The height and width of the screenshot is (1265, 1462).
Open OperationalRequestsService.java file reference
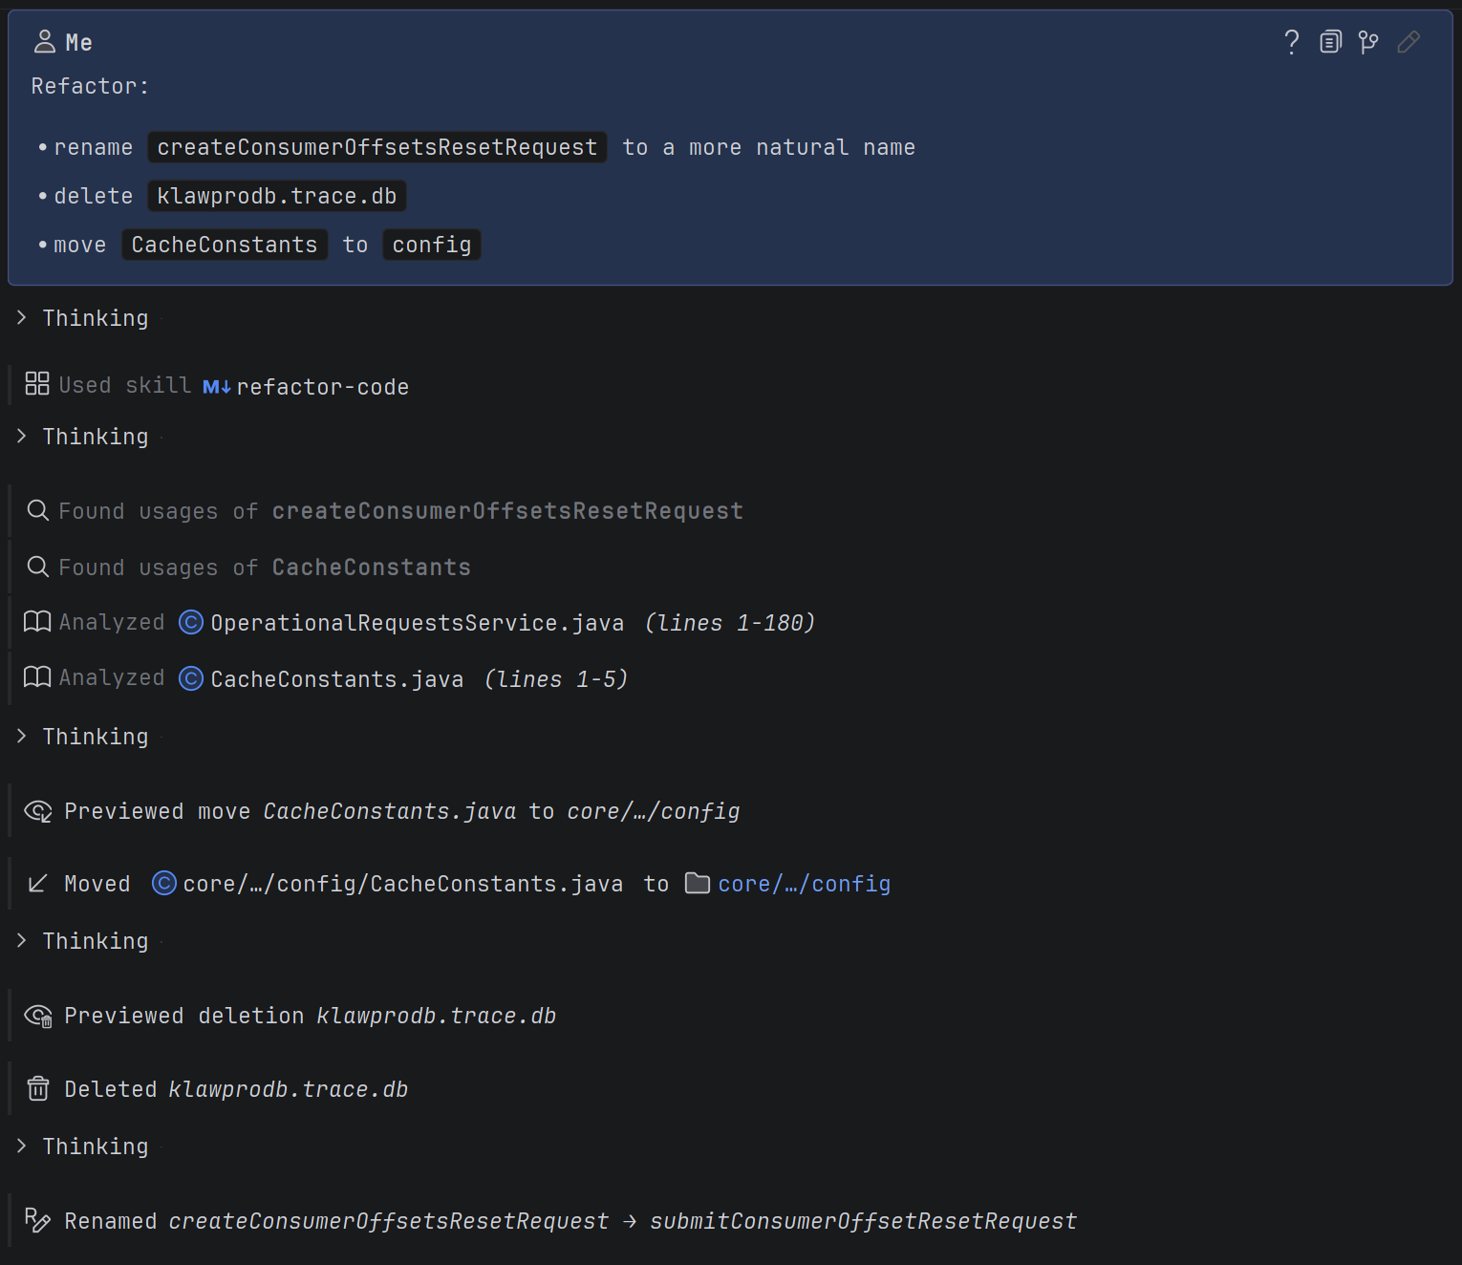pos(417,623)
